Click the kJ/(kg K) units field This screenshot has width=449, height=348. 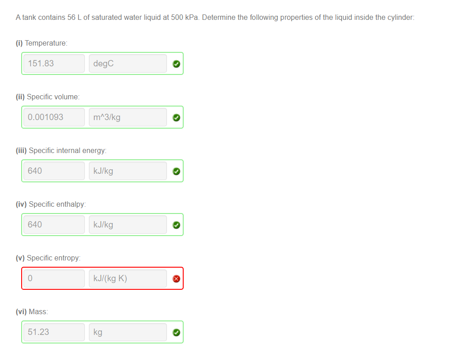pyautogui.click(x=128, y=278)
